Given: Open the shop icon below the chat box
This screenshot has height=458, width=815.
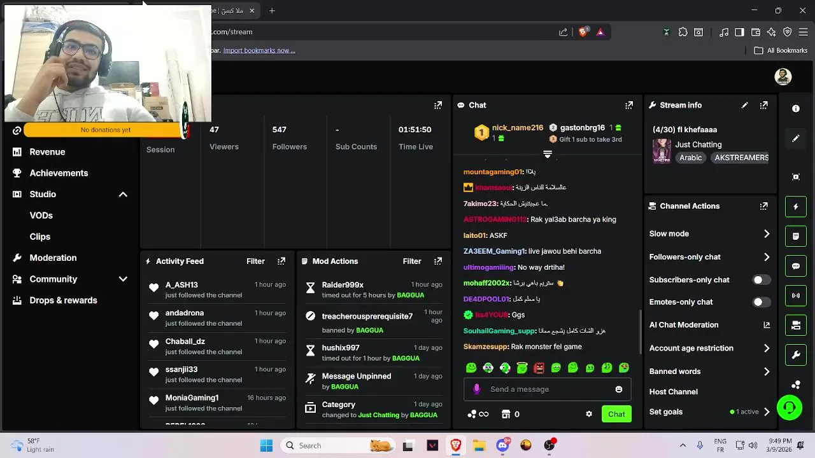Looking at the screenshot, I should 506,414.
